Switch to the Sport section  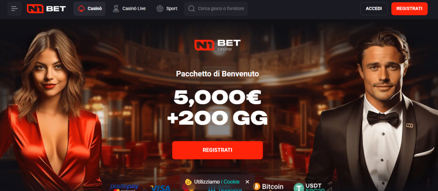pos(167,9)
